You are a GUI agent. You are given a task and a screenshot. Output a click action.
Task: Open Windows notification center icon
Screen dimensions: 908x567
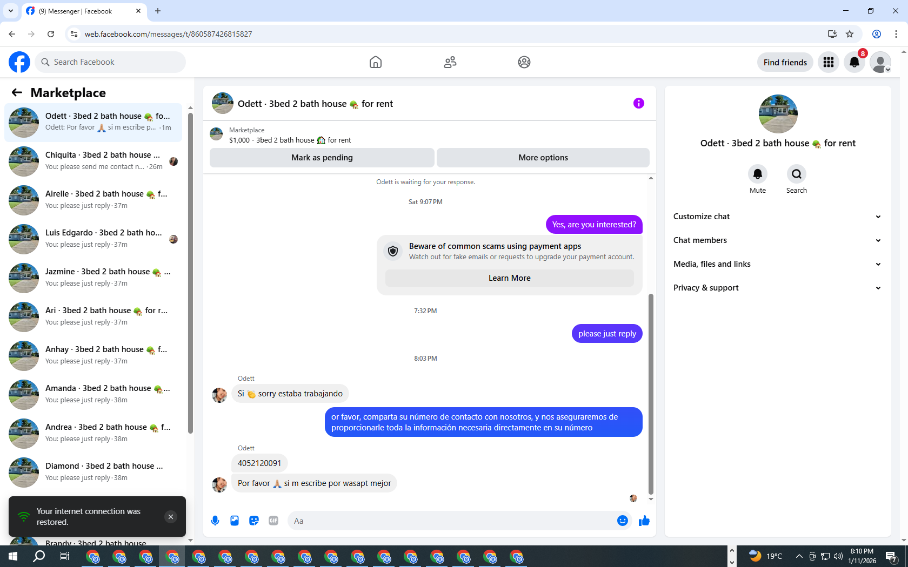[892, 556]
